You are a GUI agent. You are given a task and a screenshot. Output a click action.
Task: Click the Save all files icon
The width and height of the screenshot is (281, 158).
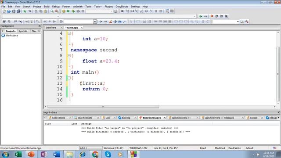[18, 11]
